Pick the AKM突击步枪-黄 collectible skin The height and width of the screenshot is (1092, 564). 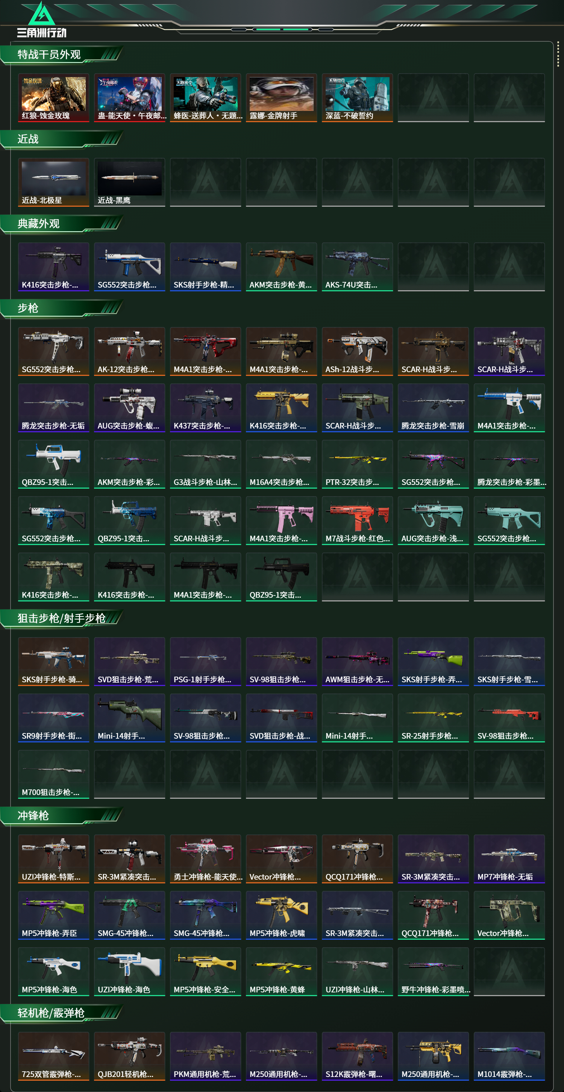pos(281,267)
